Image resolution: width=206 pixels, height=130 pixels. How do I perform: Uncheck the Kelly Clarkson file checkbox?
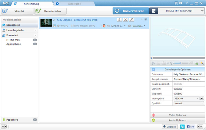coord(55,26)
